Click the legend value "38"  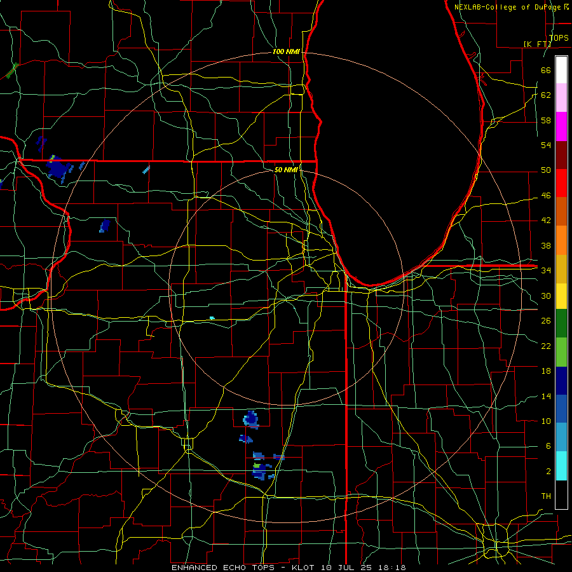[x=546, y=245]
